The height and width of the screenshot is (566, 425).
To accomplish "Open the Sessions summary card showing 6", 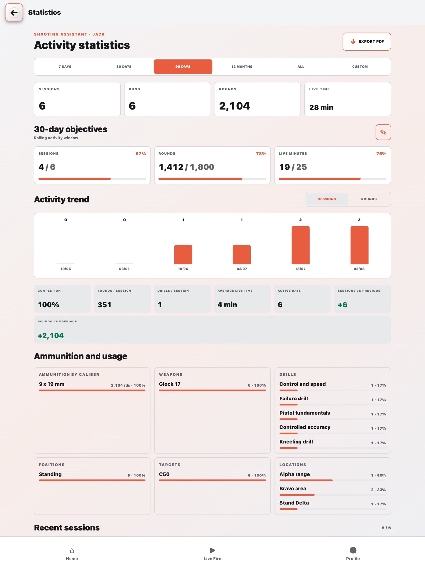I will tap(77, 99).
